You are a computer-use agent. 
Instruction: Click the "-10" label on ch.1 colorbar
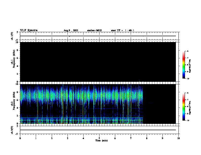pos(188,79)
